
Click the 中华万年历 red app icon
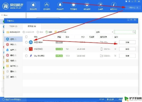point(31,49)
